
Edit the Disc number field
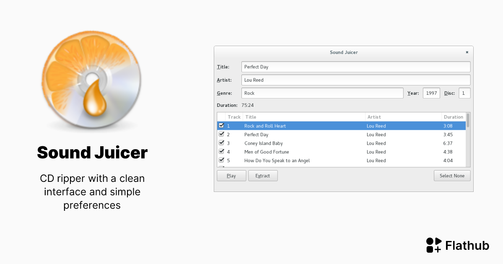coord(464,93)
